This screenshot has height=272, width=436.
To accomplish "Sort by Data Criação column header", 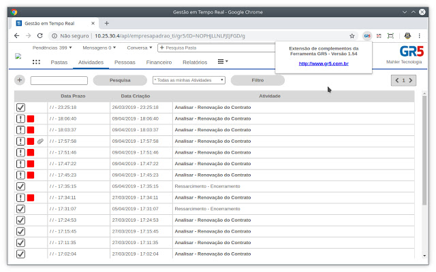I will (136, 96).
